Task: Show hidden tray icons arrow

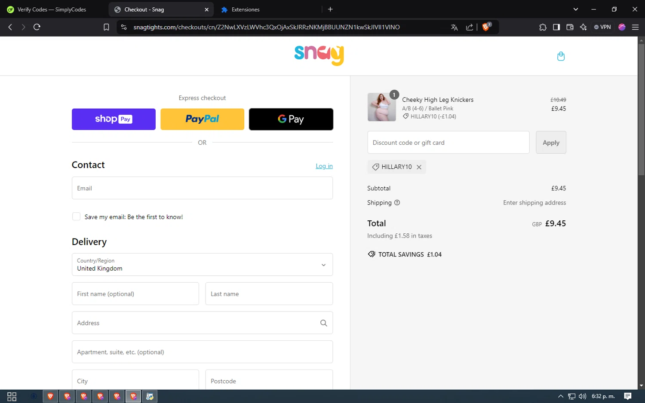Action: [x=560, y=396]
